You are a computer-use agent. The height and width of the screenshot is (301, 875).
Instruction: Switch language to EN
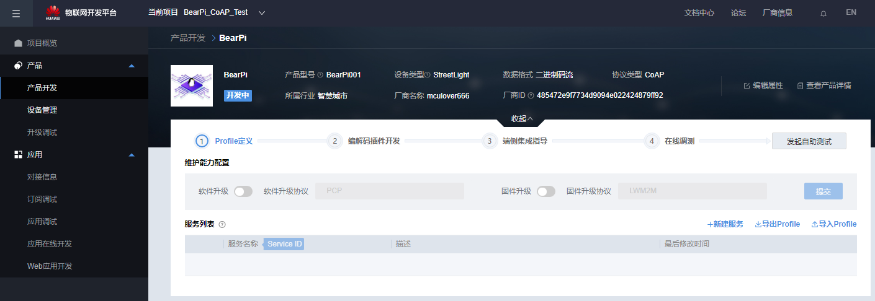pos(851,12)
